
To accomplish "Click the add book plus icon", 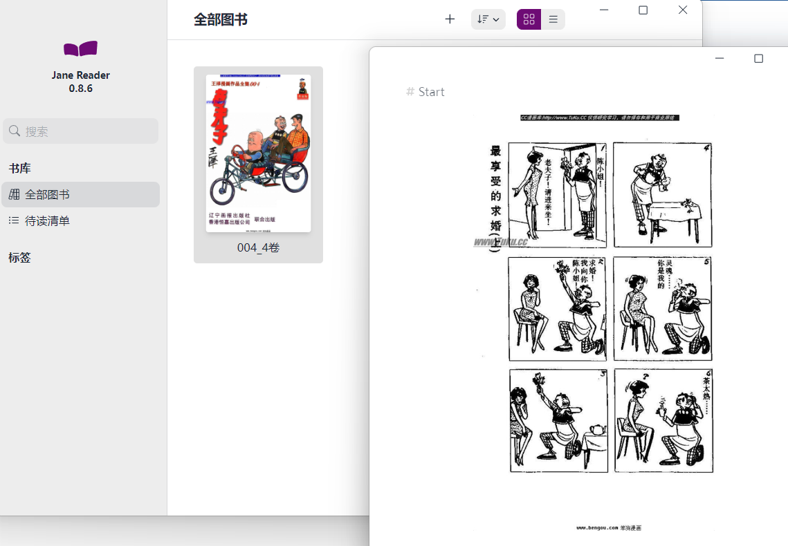I will click(x=450, y=19).
